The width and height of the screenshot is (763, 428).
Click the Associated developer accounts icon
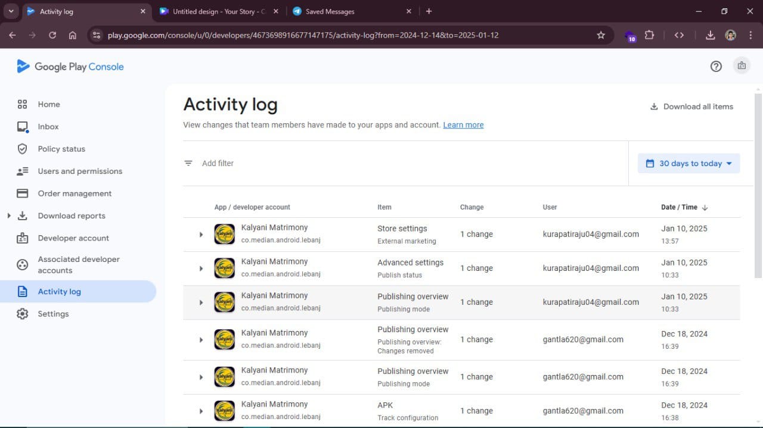tap(23, 265)
